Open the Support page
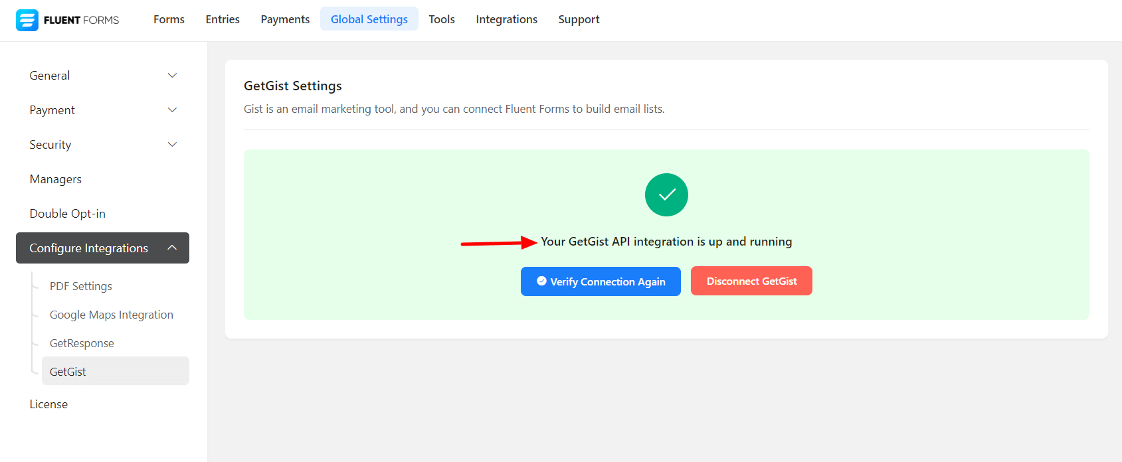Image resolution: width=1122 pixels, height=462 pixels. (x=579, y=19)
